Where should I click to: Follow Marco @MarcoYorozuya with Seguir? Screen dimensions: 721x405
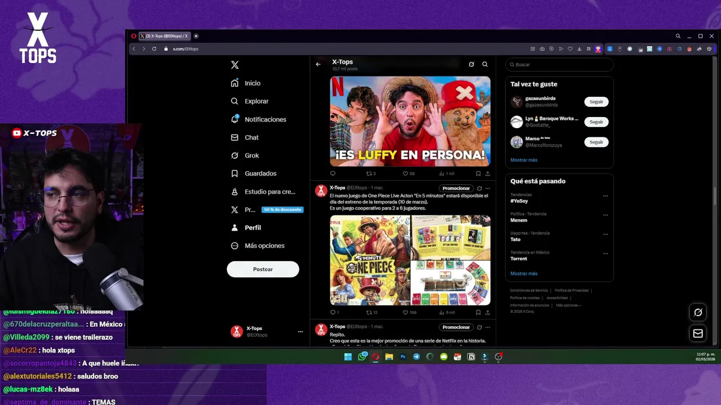[x=597, y=142]
